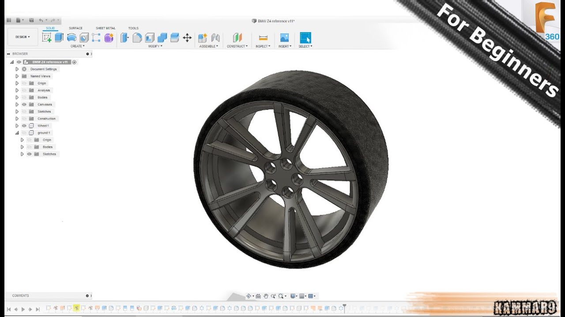Viewport: 565px width, 317px height.
Task: Select the Joint tool
Action: click(215, 38)
